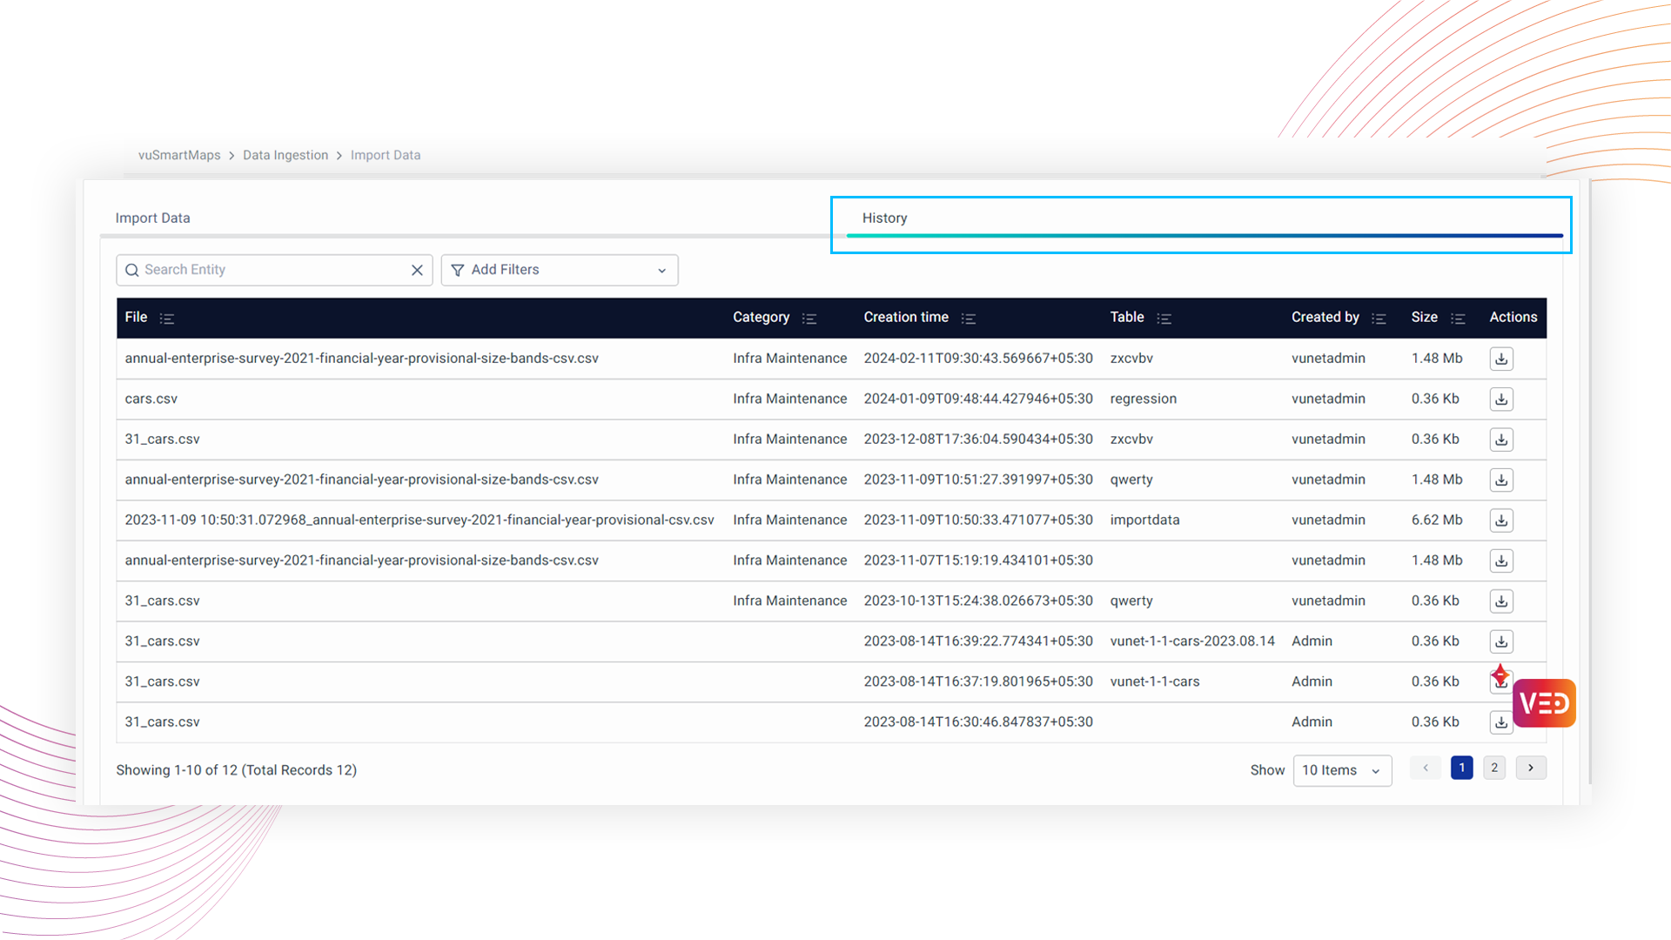Select the History tab
This screenshot has width=1671, height=940.
pyautogui.click(x=885, y=218)
